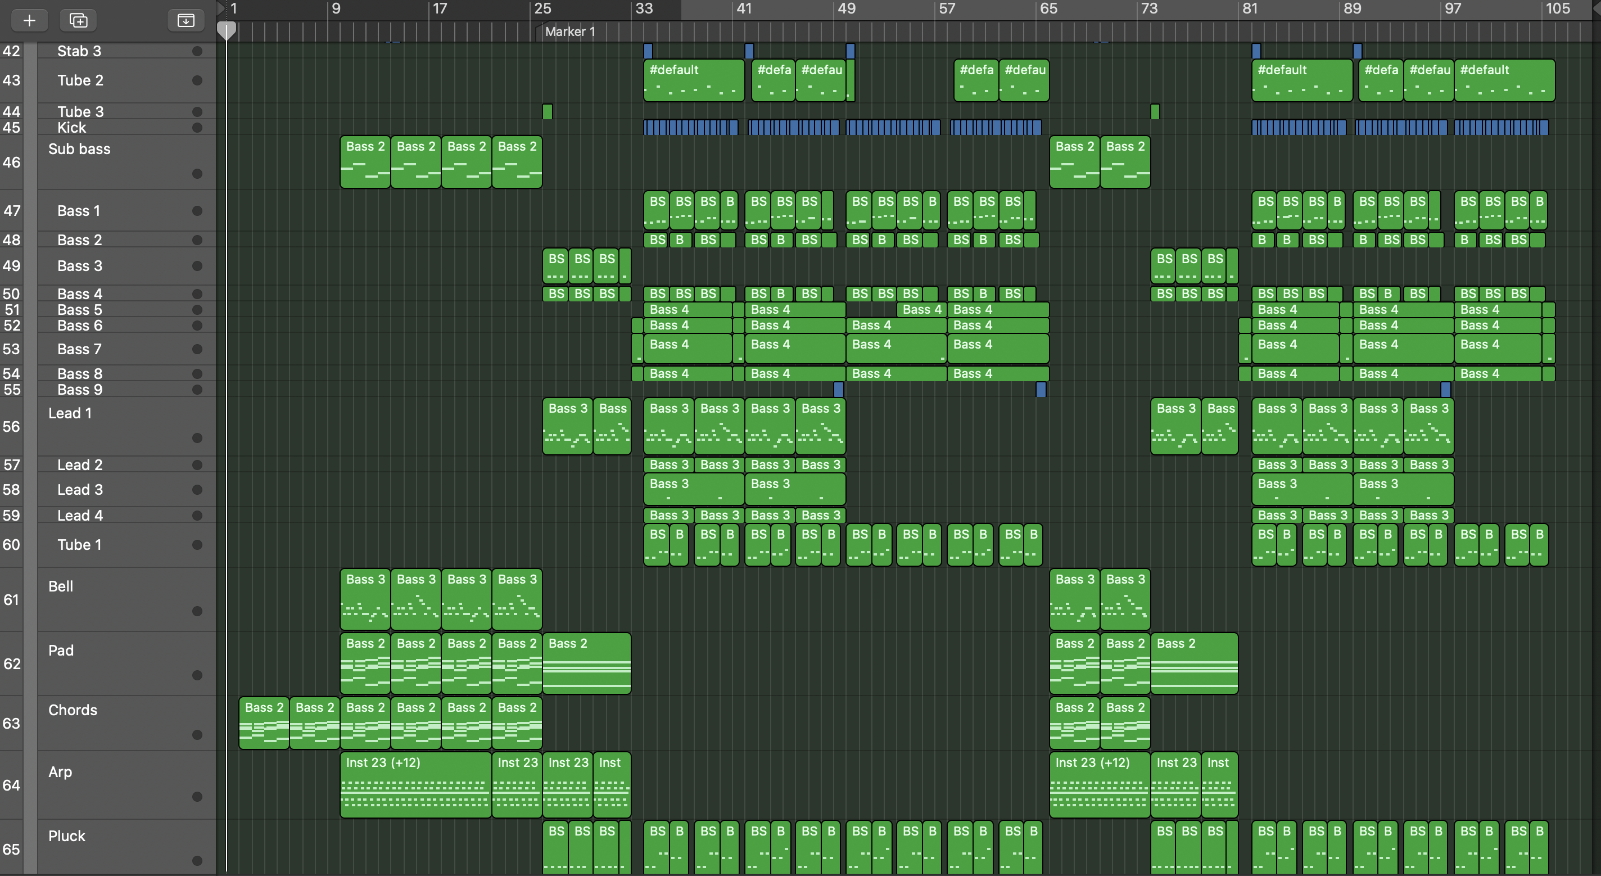1601x876 pixels.
Task: Select the first #default region on Tube 2
Action: point(694,80)
